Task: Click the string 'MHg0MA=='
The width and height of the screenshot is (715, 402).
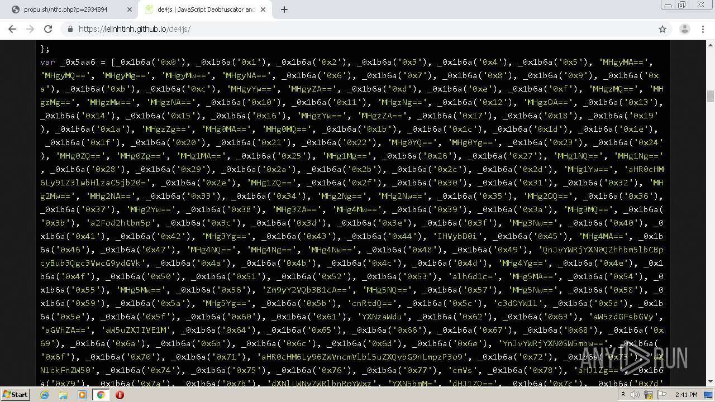Action: pyautogui.click(x=229, y=129)
